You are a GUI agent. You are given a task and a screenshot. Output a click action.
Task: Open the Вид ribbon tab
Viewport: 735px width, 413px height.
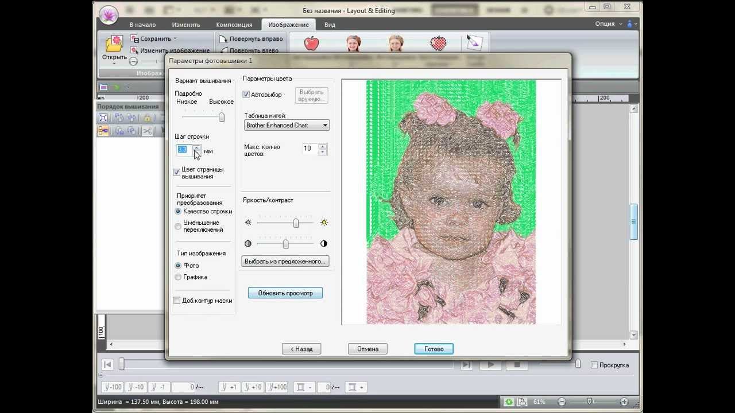330,25
